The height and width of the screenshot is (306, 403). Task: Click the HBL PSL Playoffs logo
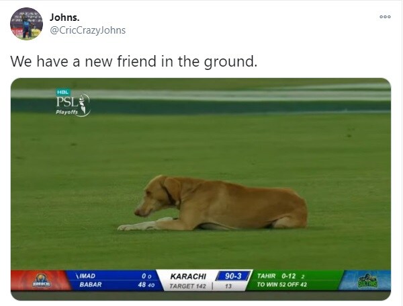coord(73,103)
